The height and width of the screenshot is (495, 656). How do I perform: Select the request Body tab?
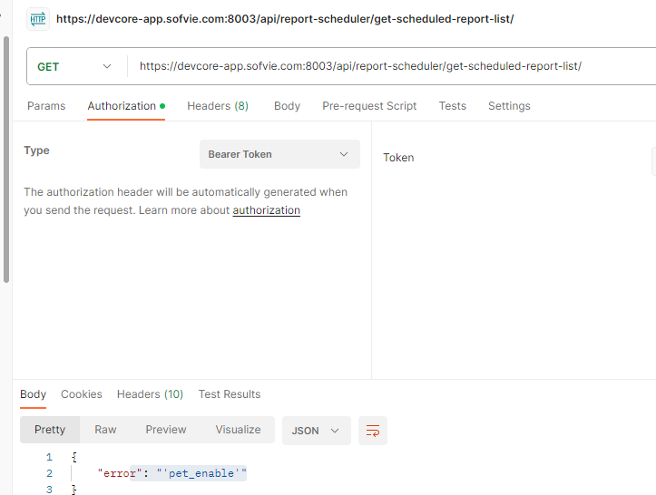(287, 106)
